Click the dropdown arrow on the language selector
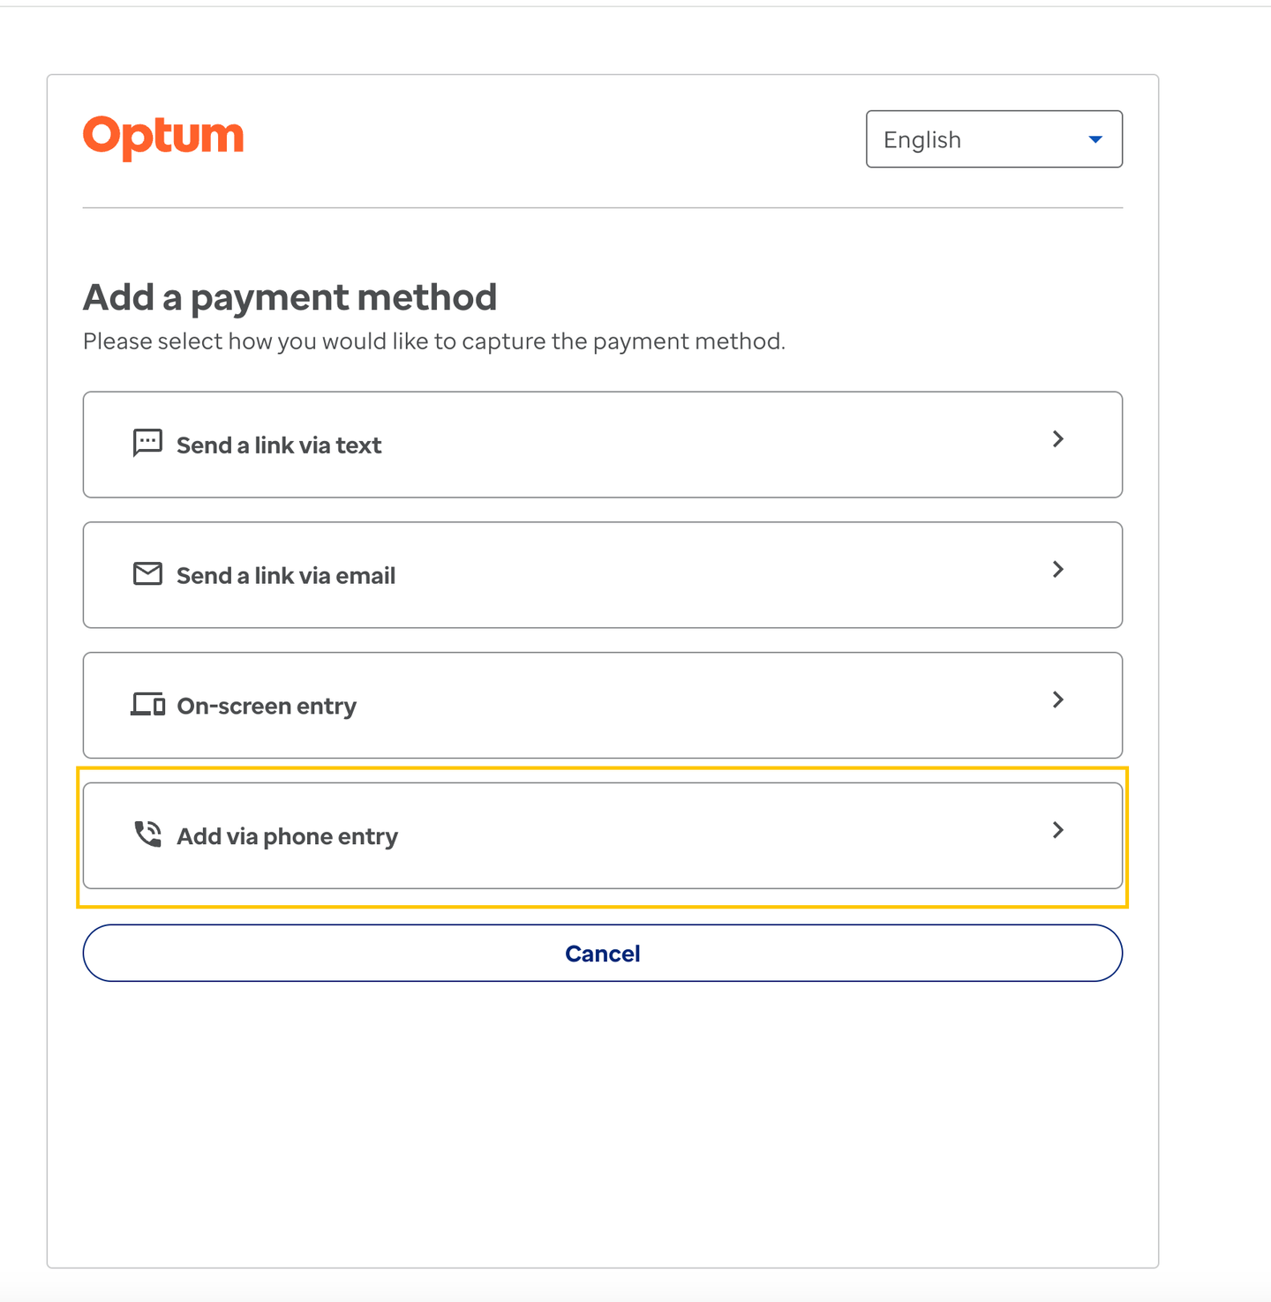This screenshot has width=1271, height=1302. 1094,138
